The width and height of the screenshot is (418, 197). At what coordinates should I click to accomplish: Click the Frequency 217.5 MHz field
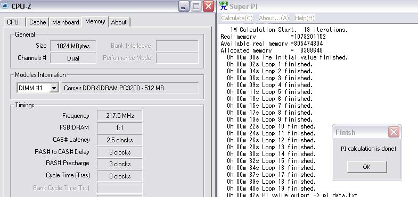tap(120, 116)
